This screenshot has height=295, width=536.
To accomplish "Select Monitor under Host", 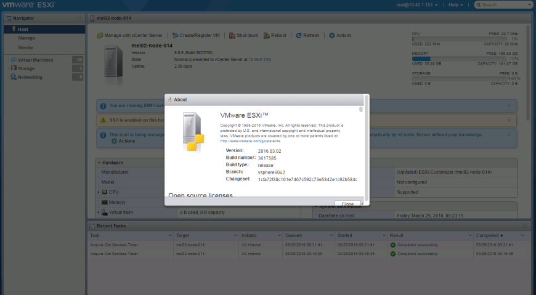I will pos(26,47).
